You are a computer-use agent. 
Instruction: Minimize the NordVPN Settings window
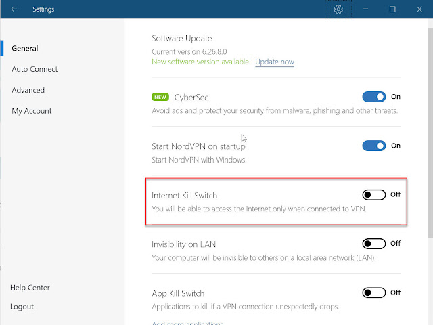pyautogui.click(x=365, y=9)
